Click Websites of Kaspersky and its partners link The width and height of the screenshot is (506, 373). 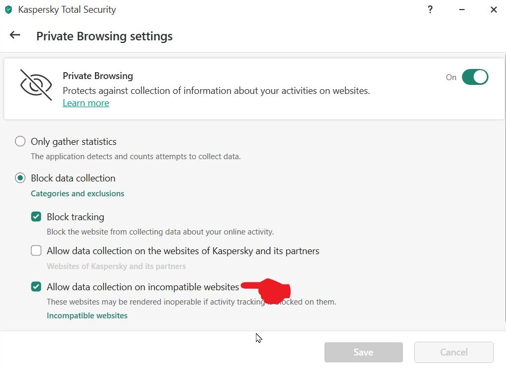(116, 266)
